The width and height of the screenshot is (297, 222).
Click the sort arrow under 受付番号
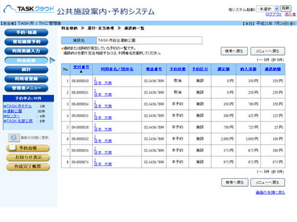81,72
